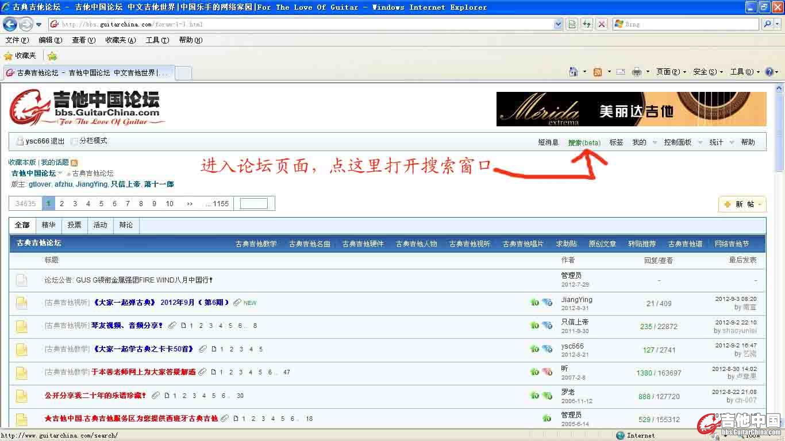Refresh the page with the green arrows icon
This screenshot has width=785, height=441.
587,24
